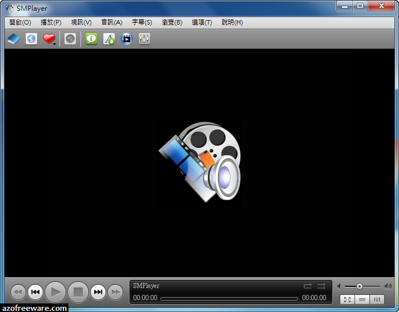Maximize the SMPlayer window
The width and height of the screenshot is (399, 312).
click(360, 6)
